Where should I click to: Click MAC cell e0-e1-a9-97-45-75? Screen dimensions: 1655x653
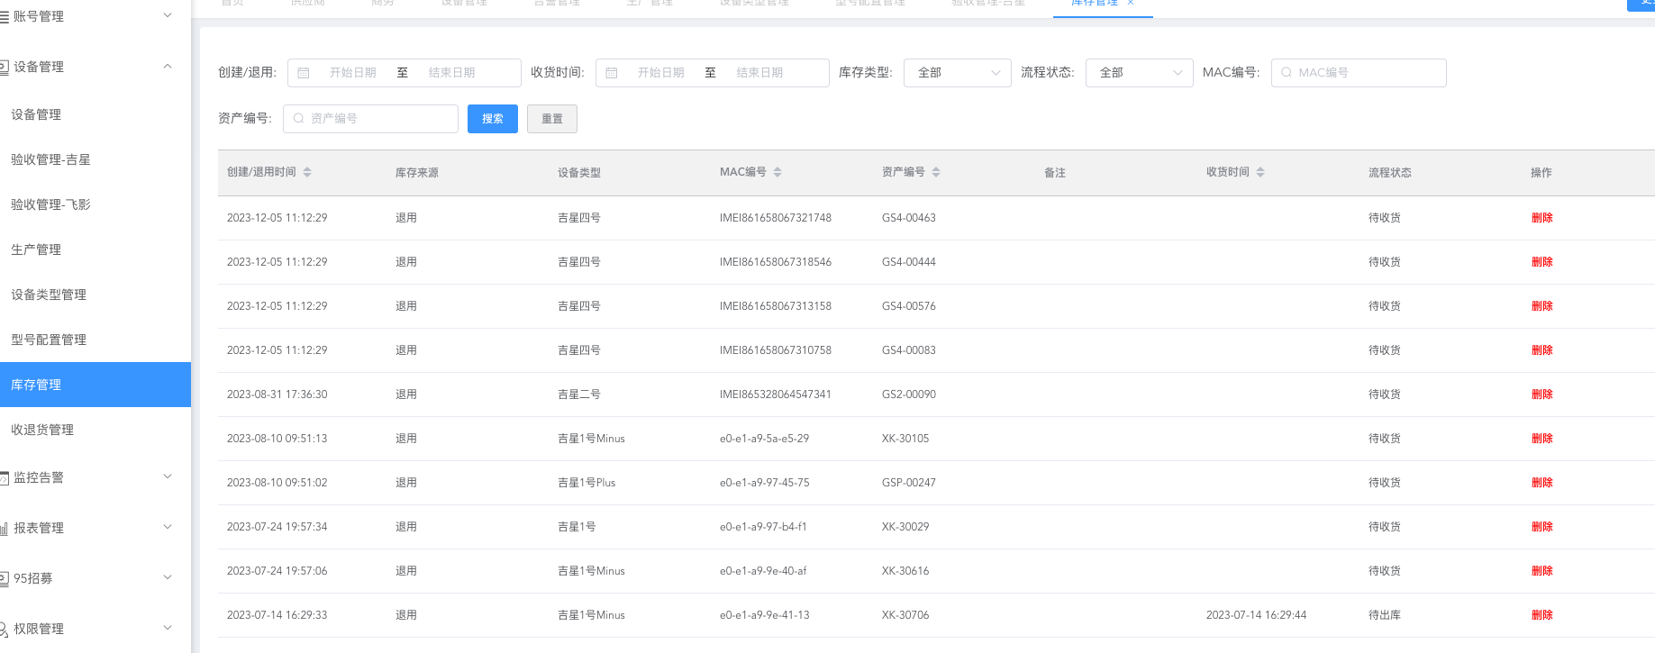(x=764, y=483)
